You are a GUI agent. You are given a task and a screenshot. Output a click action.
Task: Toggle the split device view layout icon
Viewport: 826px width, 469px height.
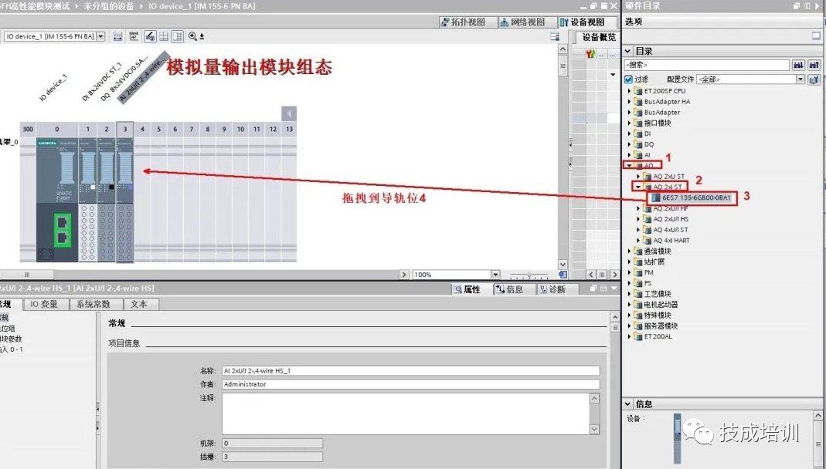point(178,36)
